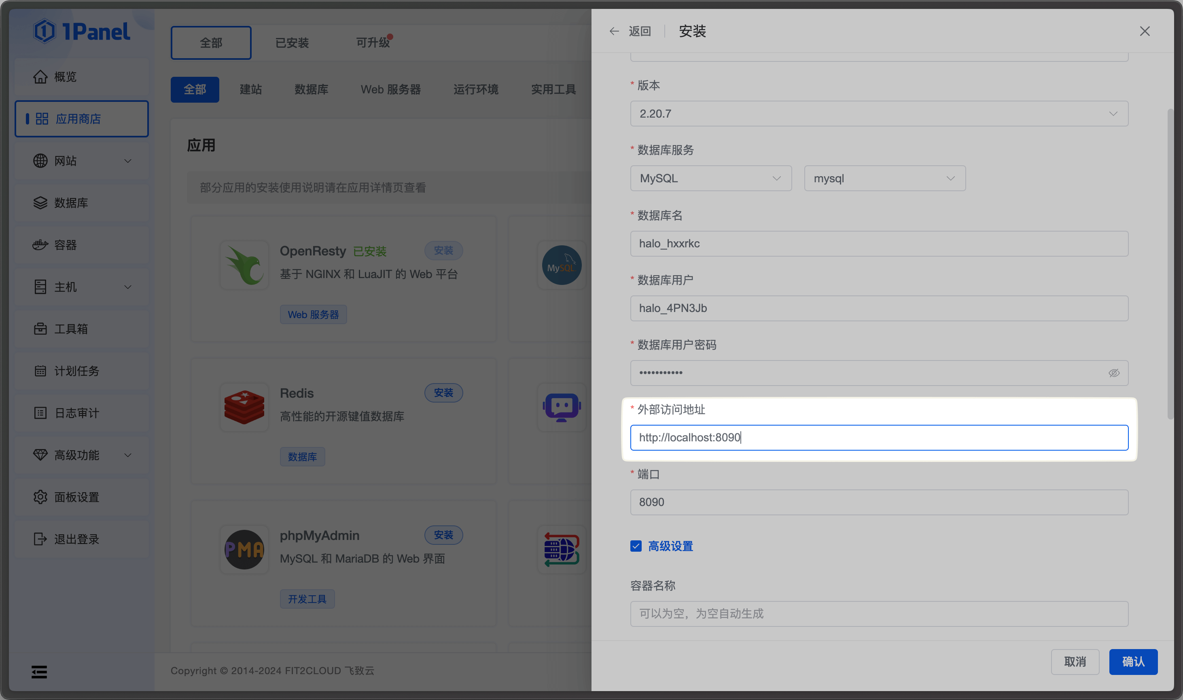Click the 计划任务 calendar icon
This screenshot has width=1183, height=700.
pyautogui.click(x=40, y=371)
